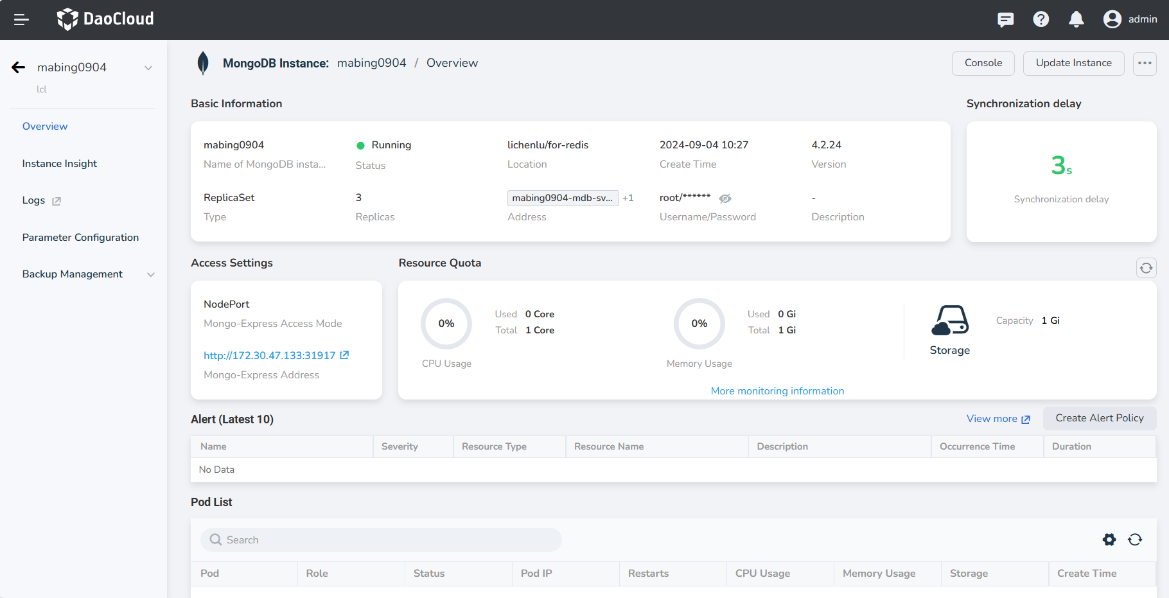This screenshot has height=598, width=1169.
Task: Expand the Backup Management submenu
Action: pyautogui.click(x=151, y=275)
